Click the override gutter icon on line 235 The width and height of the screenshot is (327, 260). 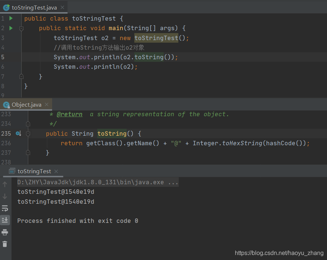coord(18,133)
